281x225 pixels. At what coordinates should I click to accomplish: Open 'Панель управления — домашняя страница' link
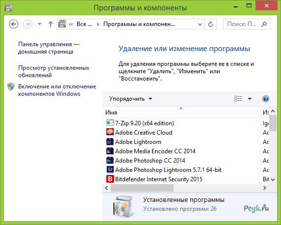coord(49,48)
